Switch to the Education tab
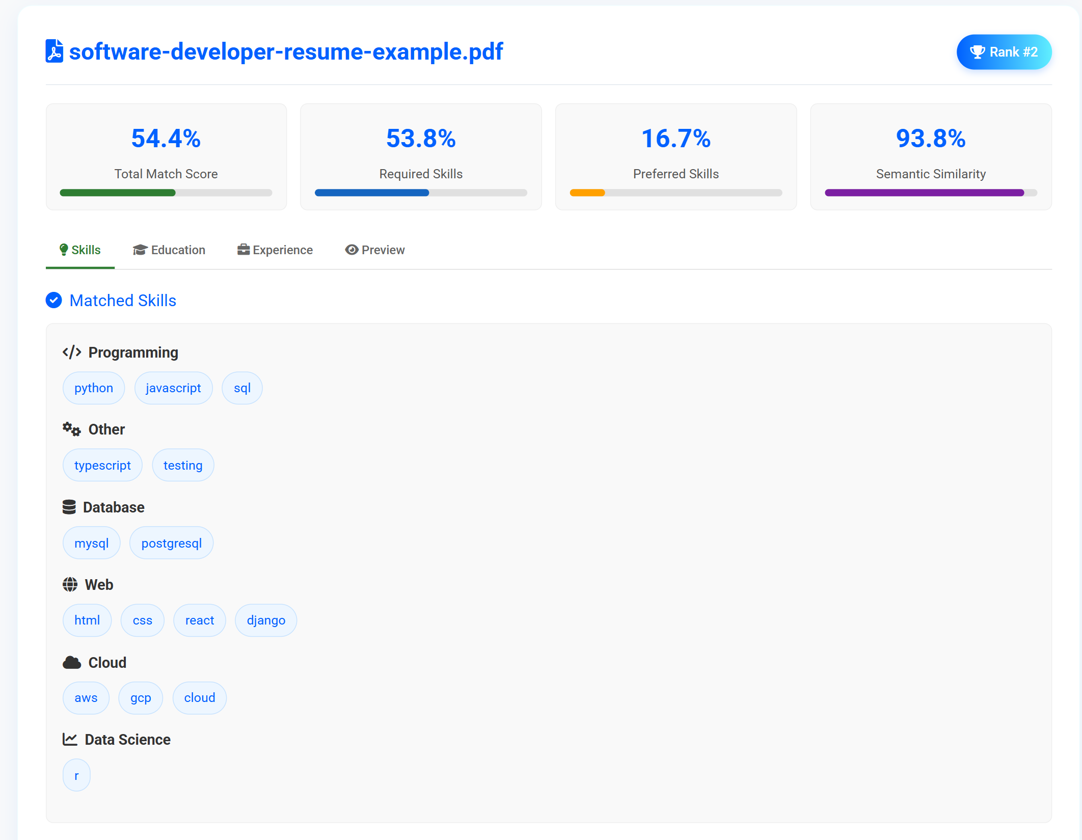 169,250
